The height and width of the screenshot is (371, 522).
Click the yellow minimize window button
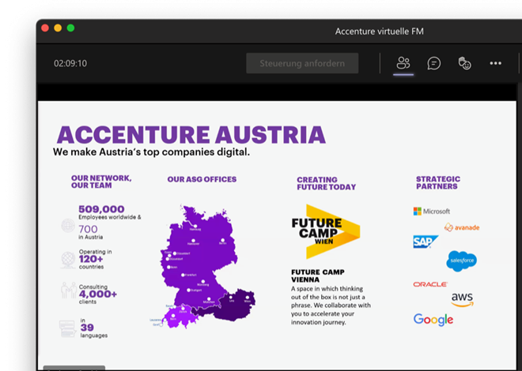[58, 28]
